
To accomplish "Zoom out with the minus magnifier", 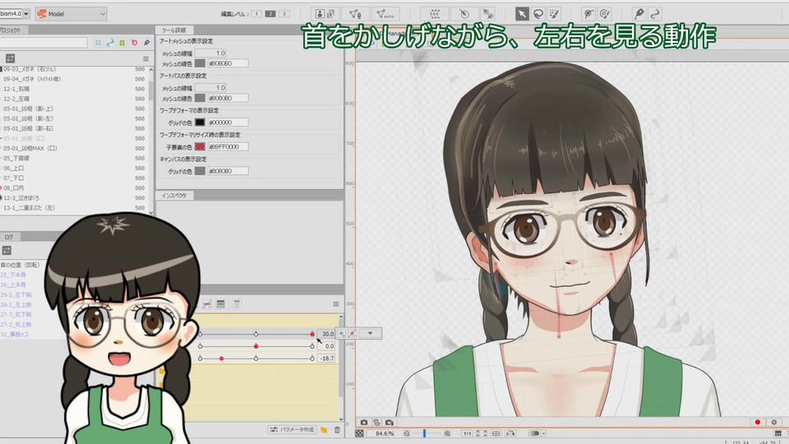I will (407, 433).
